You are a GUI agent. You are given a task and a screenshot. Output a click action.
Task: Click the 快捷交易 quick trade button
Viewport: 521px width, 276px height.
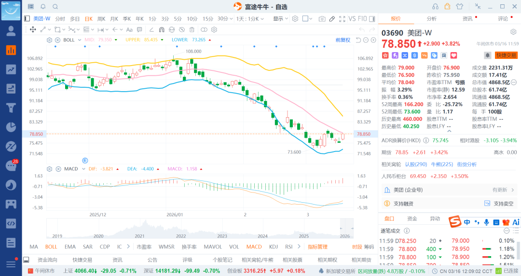coord(506,55)
